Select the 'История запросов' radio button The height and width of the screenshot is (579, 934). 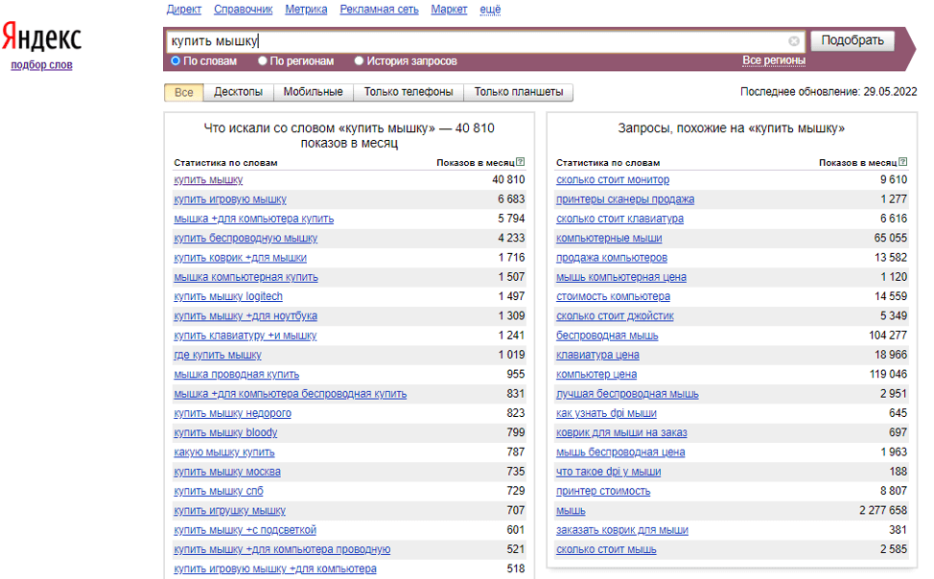360,60
